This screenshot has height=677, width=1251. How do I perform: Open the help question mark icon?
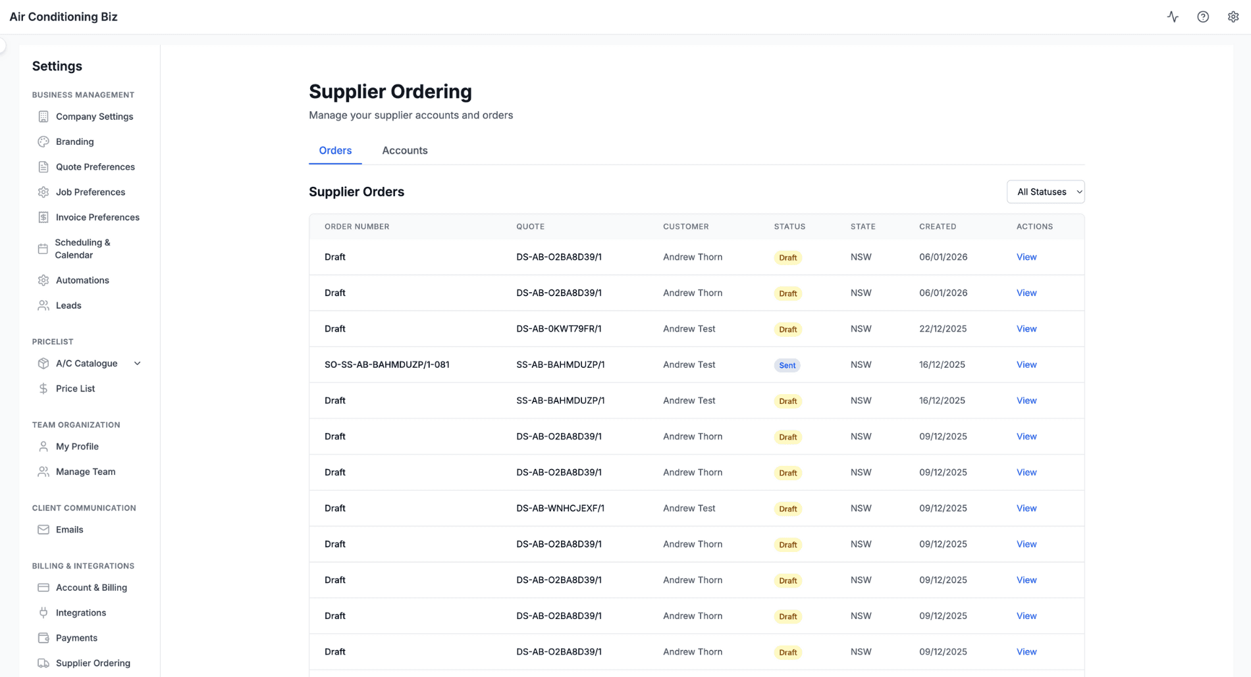pos(1203,16)
